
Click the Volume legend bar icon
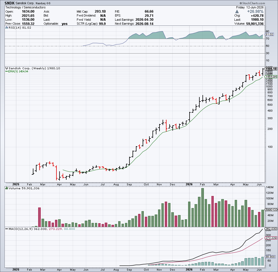point(6,188)
